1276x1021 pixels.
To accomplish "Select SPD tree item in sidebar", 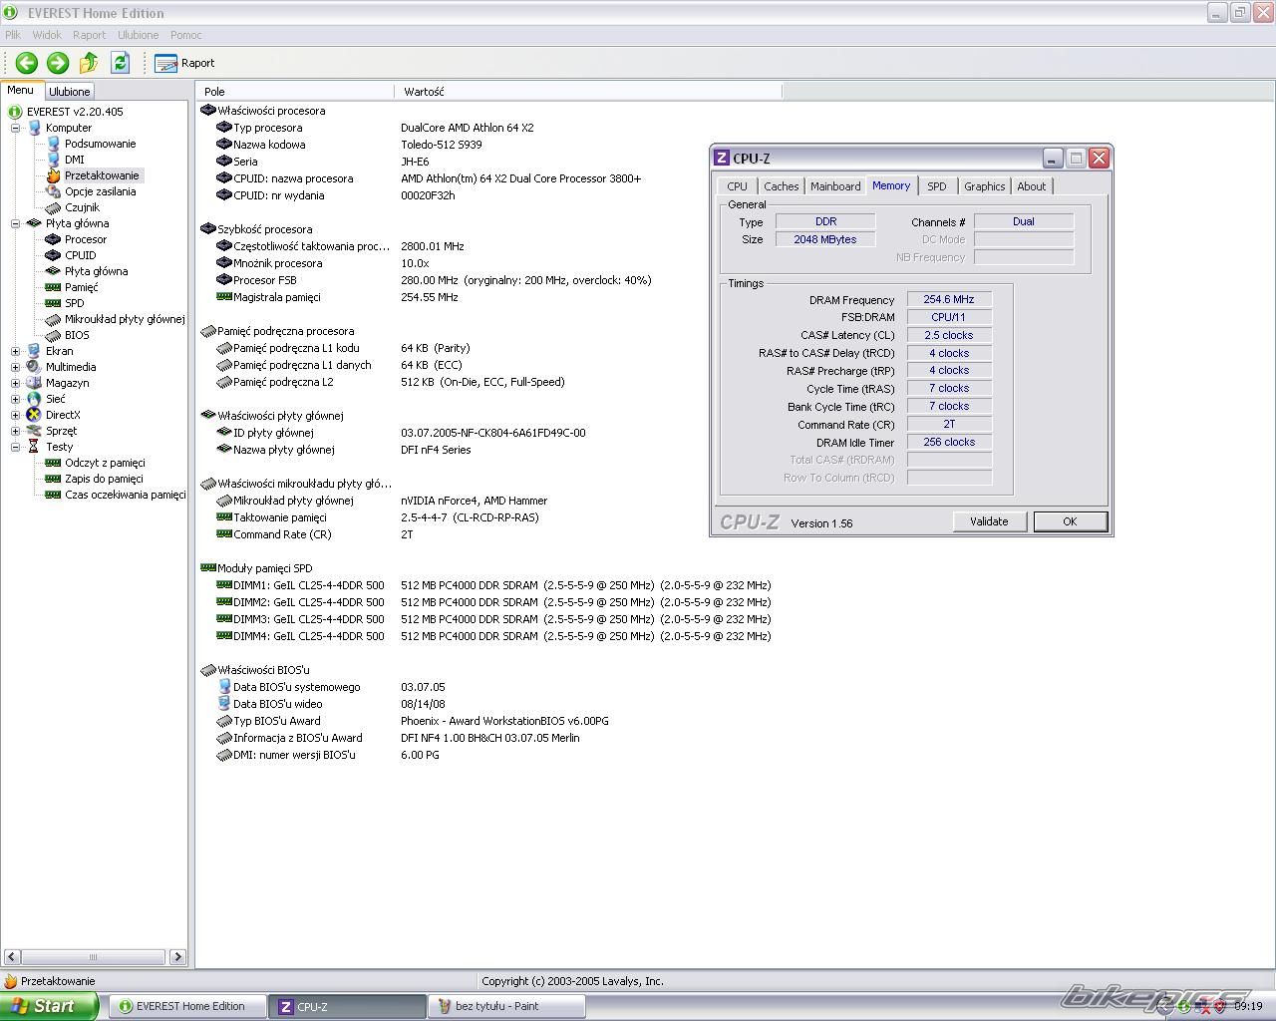I will [75, 303].
